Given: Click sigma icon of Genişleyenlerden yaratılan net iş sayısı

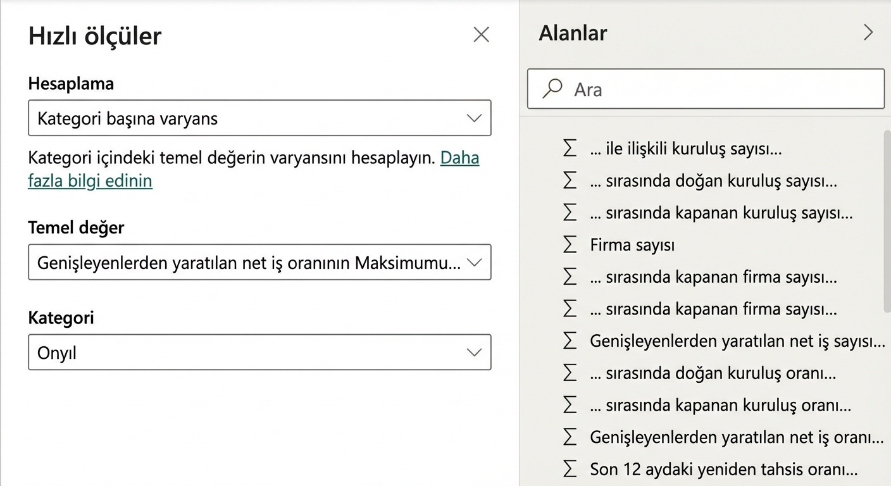Looking at the screenshot, I should tap(570, 341).
